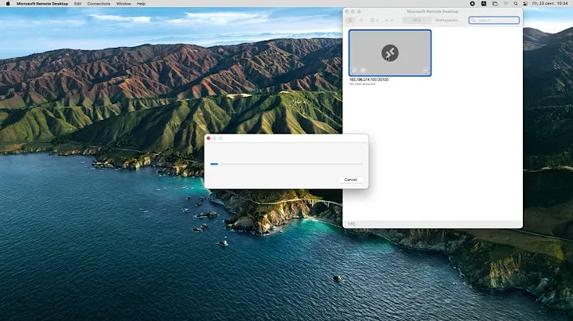Screen dimensions: 573x321
Task: Click the Wi-Fi status icon
Action: [x=505, y=3]
